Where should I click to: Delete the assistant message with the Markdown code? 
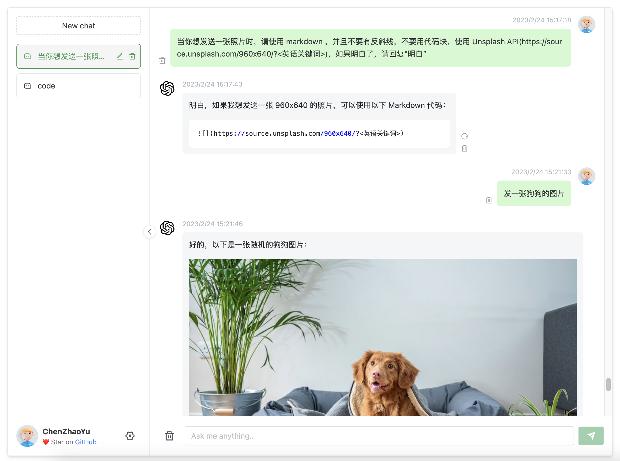(x=464, y=149)
